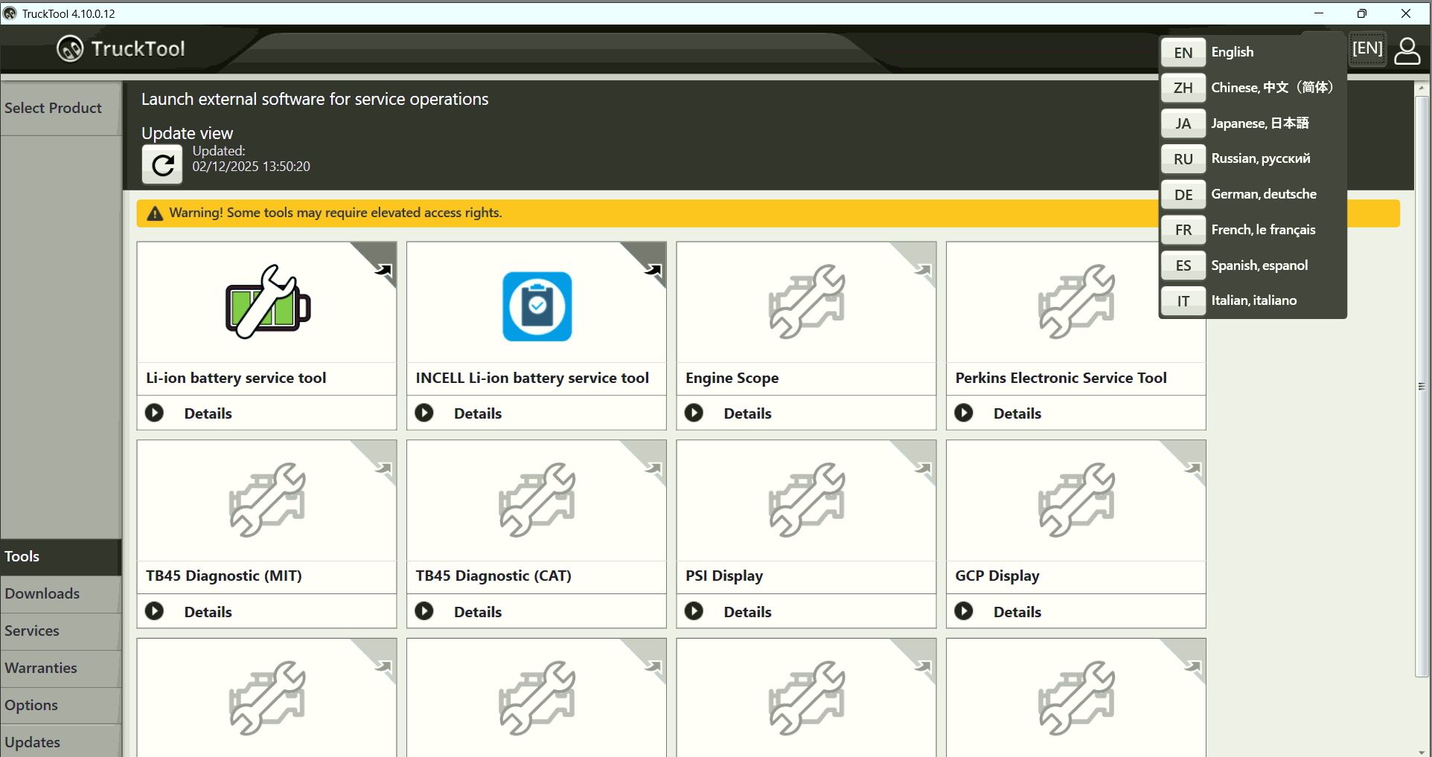The width and height of the screenshot is (1432, 757).
Task: Click the warning triangle icon in yellow banner
Action: coord(155,213)
